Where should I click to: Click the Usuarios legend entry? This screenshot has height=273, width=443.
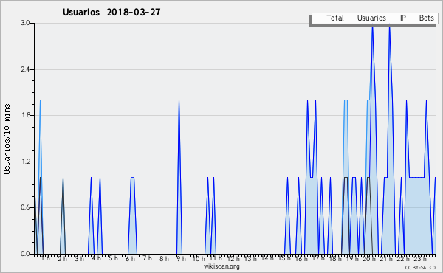366,18
